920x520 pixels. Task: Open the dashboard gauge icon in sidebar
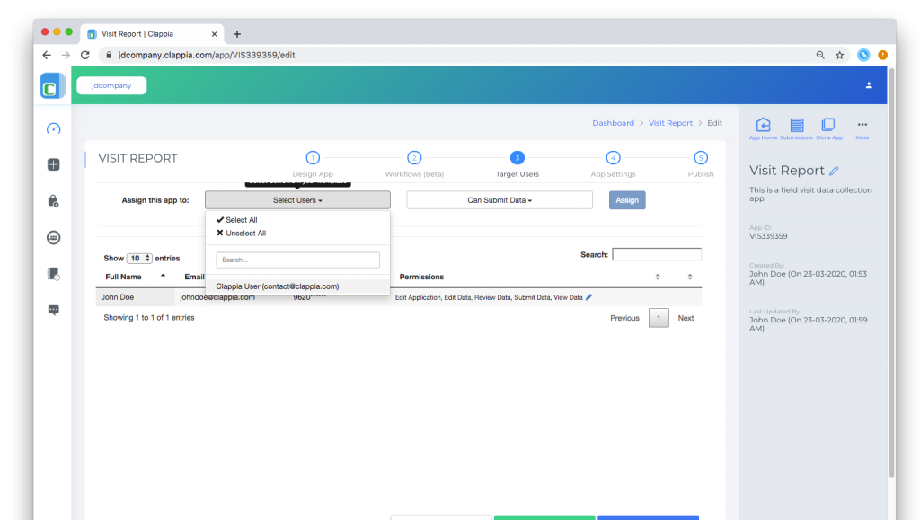53,128
